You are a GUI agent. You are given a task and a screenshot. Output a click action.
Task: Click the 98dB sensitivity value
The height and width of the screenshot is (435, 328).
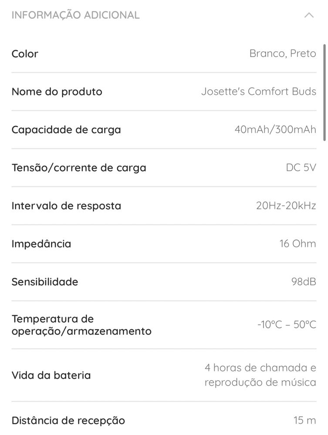[304, 281]
